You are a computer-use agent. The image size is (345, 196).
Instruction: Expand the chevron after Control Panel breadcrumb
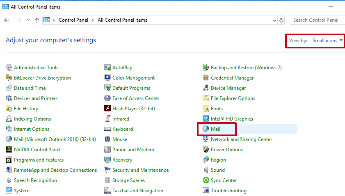coord(93,20)
